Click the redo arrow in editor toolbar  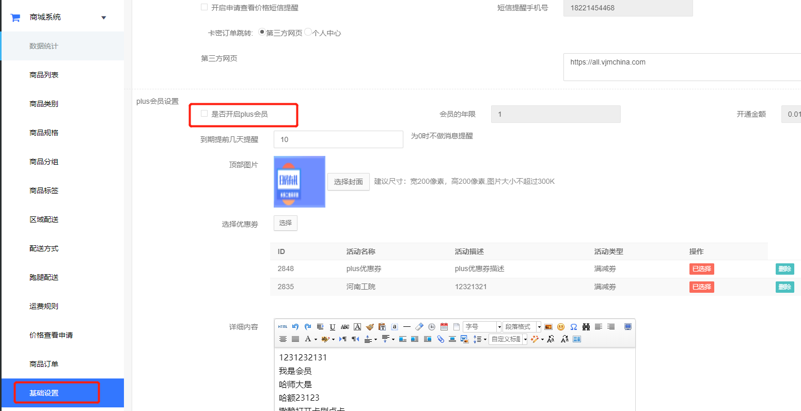click(308, 327)
